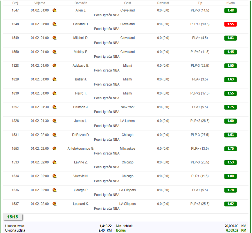This screenshot has height=233, width=252.
Task: Click basketball icon in Brunson J. row
Action: coord(55,107)
